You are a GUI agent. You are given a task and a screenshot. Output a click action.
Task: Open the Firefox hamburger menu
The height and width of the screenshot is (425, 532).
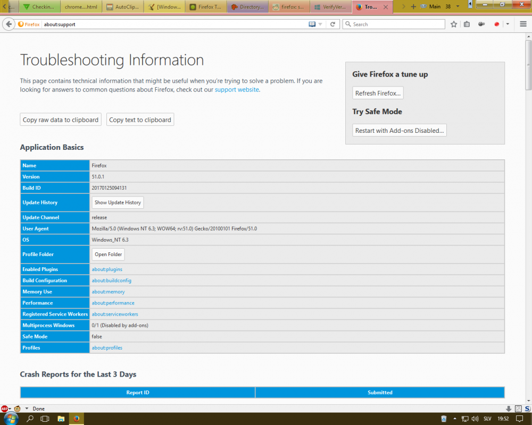pos(522,24)
